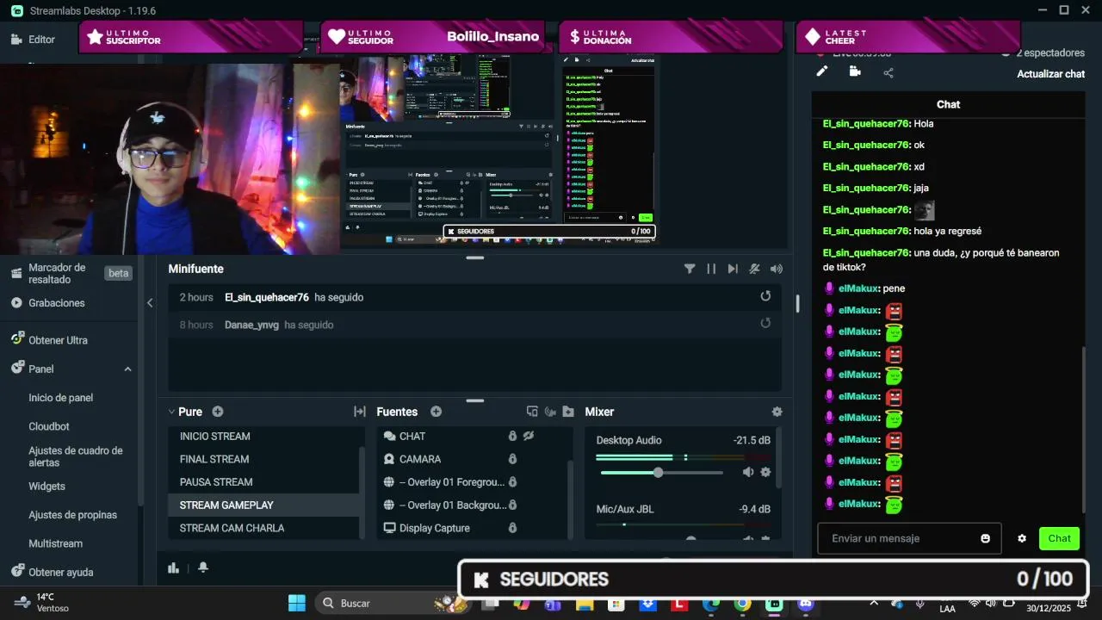Click the pencil edit icon above Chat
The image size is (1102, 620).
pyautogui.click(x=822, y=71)
